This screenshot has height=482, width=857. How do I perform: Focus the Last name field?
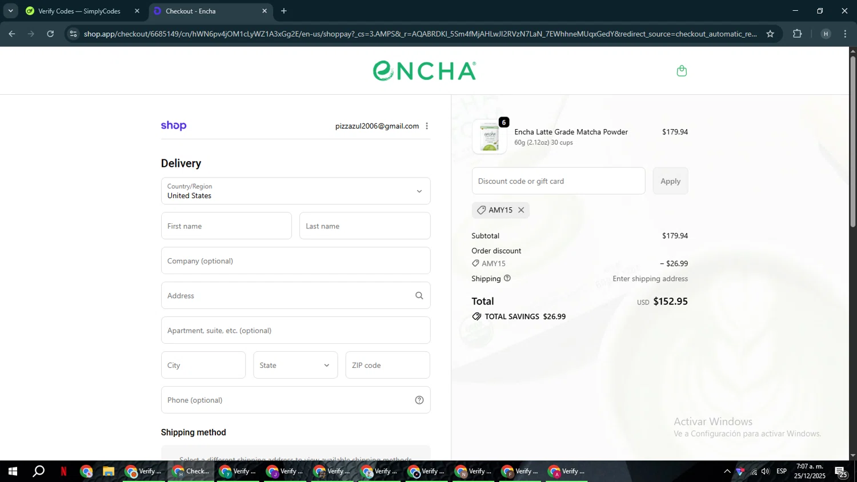[x=365, y=226]
